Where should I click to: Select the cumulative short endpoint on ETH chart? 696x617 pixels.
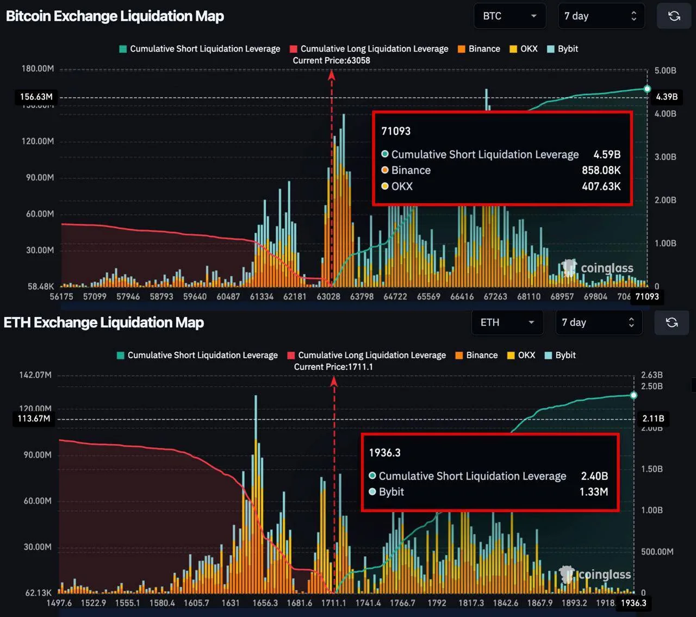633,395
